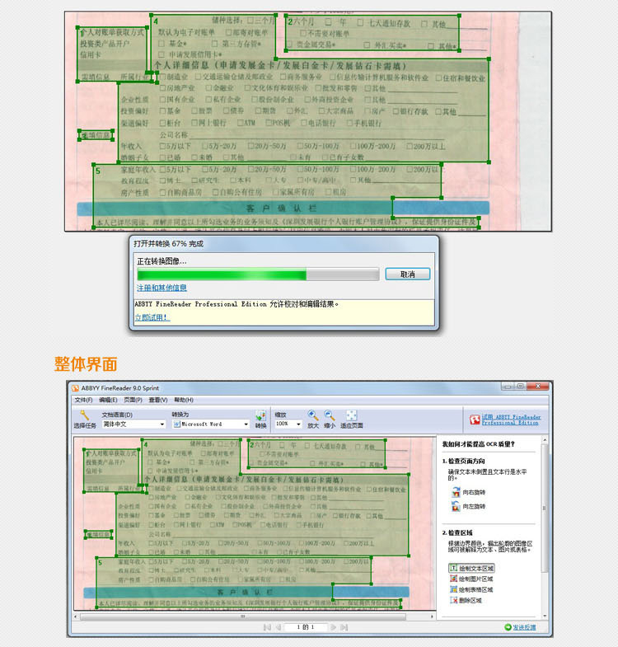Rotate page right with 向右旋转
This screenshot has width=618, height=647.
click(469, 492)
